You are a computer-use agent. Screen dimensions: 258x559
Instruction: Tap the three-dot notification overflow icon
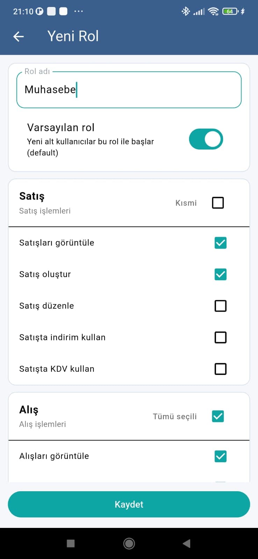tap(79, 12)
